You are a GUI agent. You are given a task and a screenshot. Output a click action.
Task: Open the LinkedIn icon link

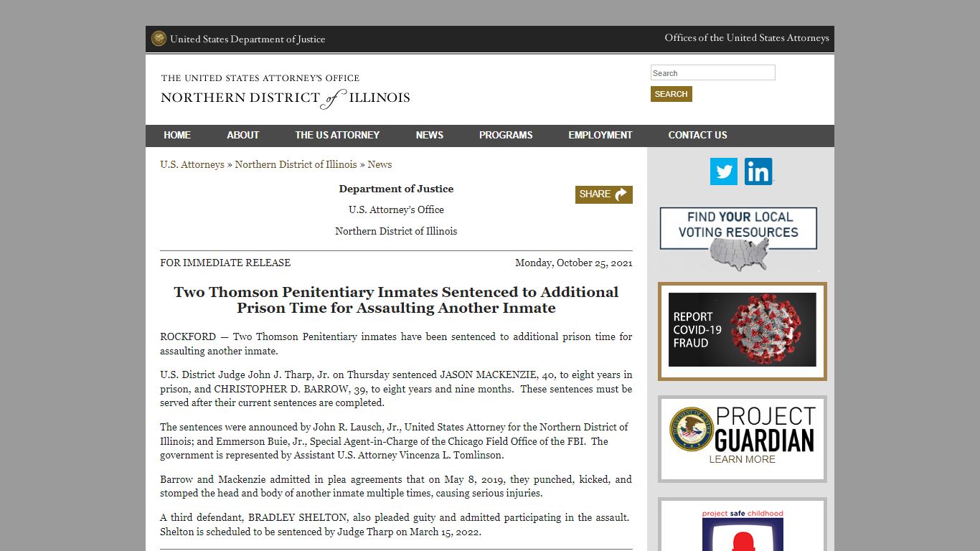(758, 171)
